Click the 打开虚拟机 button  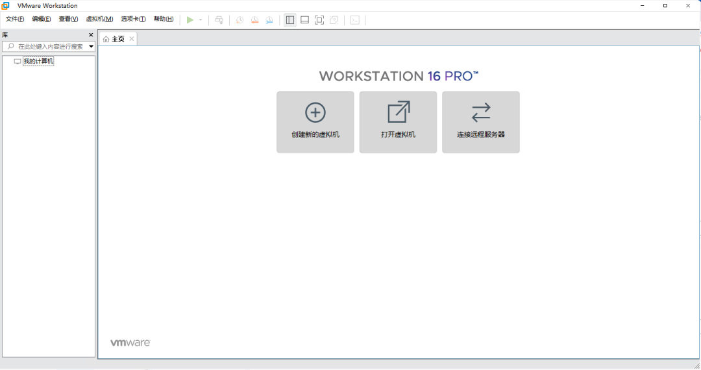398,122
